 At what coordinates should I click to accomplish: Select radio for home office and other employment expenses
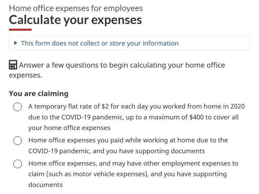18,164
